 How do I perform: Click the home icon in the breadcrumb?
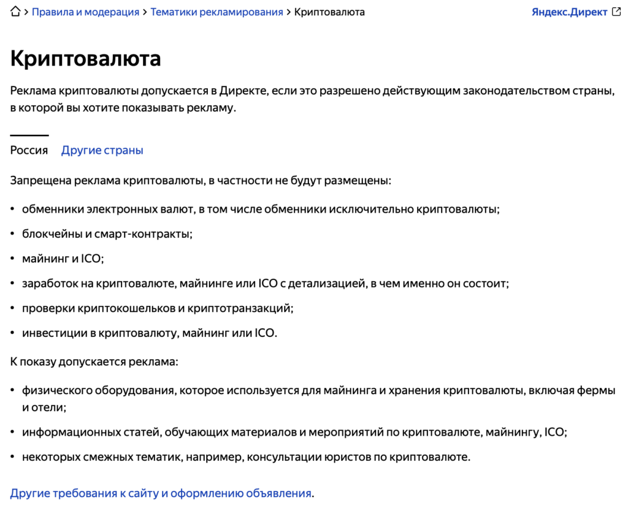coord(15,11)
